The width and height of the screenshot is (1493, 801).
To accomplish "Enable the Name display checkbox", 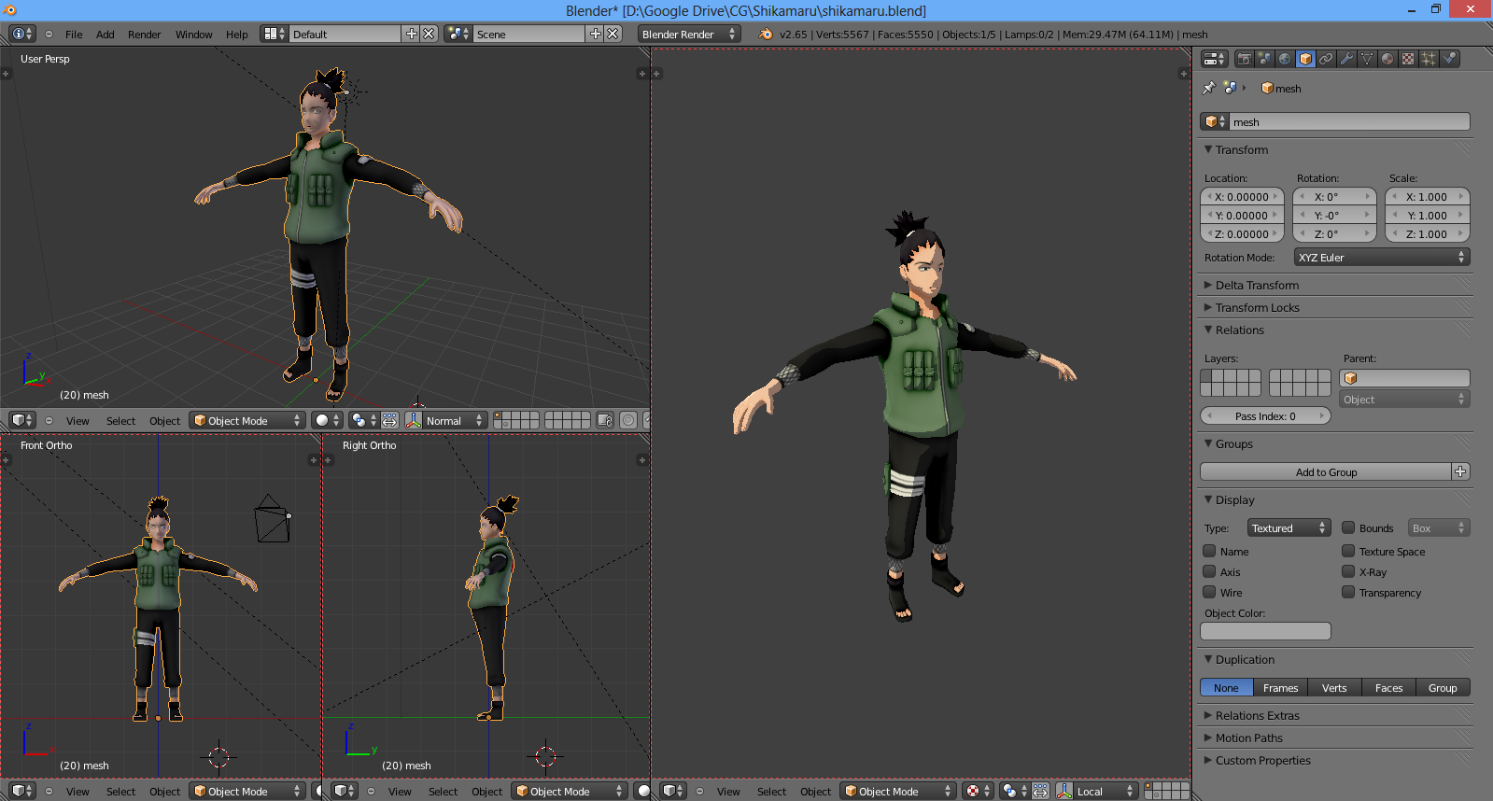I will pos(1209,551).
